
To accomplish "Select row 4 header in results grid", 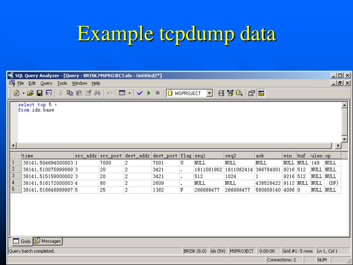I will coord(16,183).
